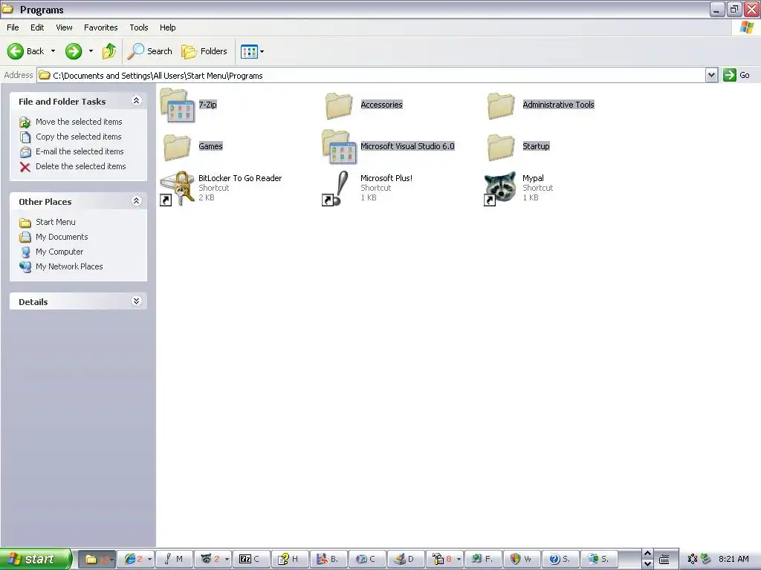This screenshot has height=570, width=761.
Task: Click the Go button next to the address bar
Action: coord(736,75)
